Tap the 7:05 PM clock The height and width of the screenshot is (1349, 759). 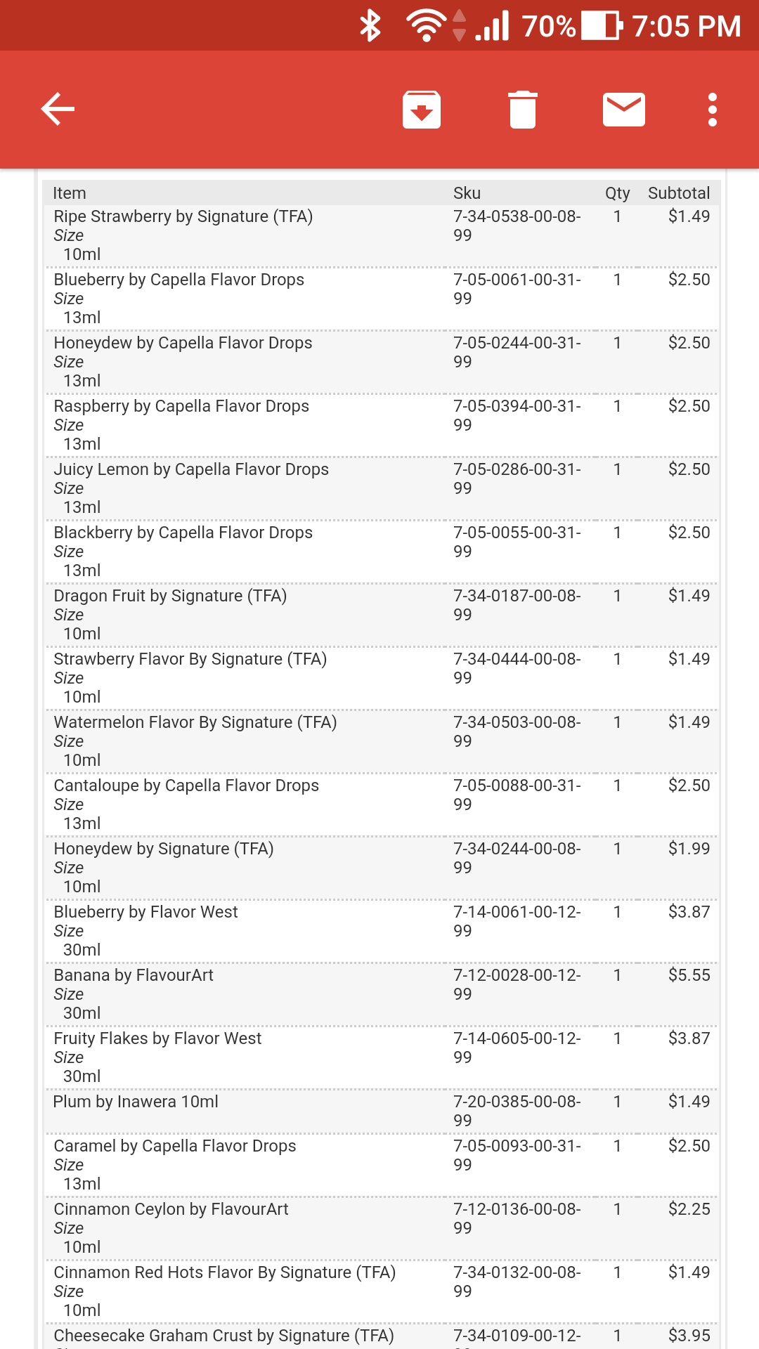coord(687,27)
